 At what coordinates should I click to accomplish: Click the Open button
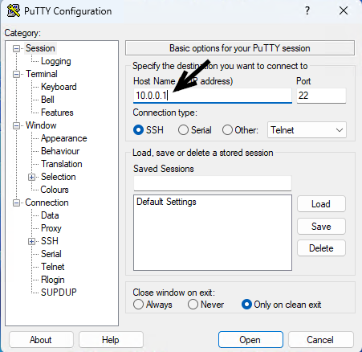click(x=250, y=340)
